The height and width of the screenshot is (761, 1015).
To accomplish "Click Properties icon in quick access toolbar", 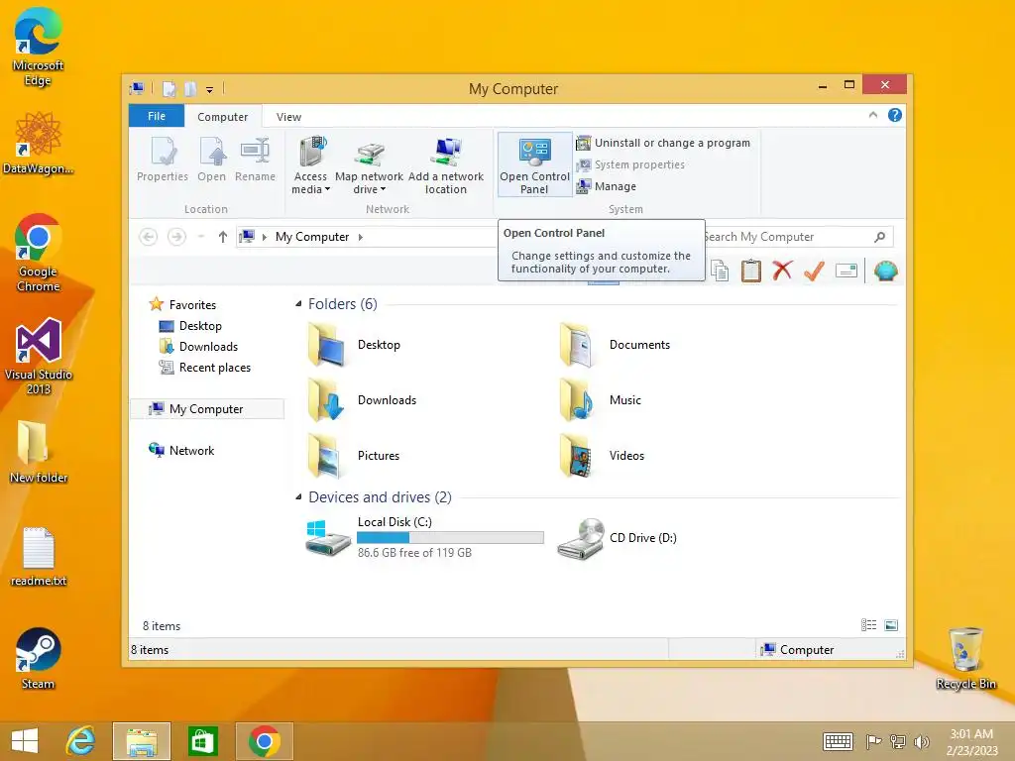I will 169,89.
